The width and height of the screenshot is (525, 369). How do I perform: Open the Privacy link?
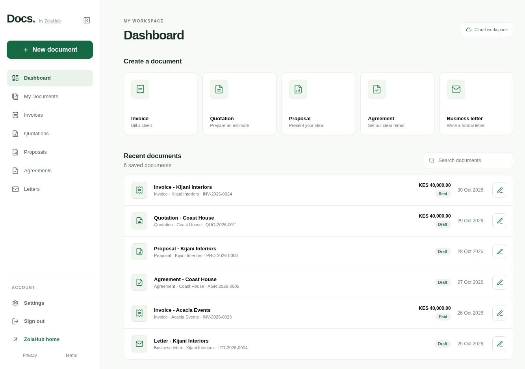click(x=30, y=355)
